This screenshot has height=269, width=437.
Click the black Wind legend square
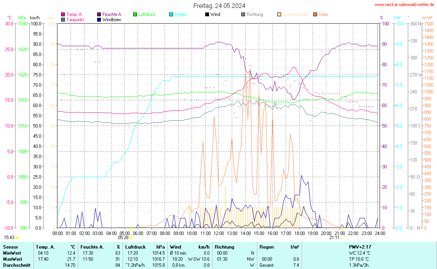click(207, 15)
